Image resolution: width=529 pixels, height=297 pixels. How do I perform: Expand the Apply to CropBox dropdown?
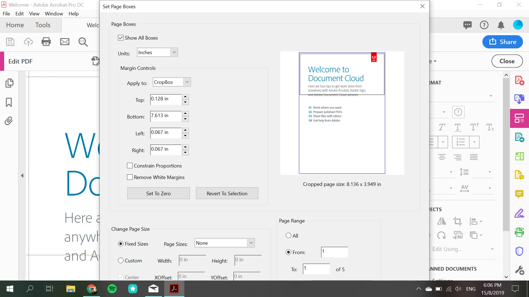(x=172, y=82)
